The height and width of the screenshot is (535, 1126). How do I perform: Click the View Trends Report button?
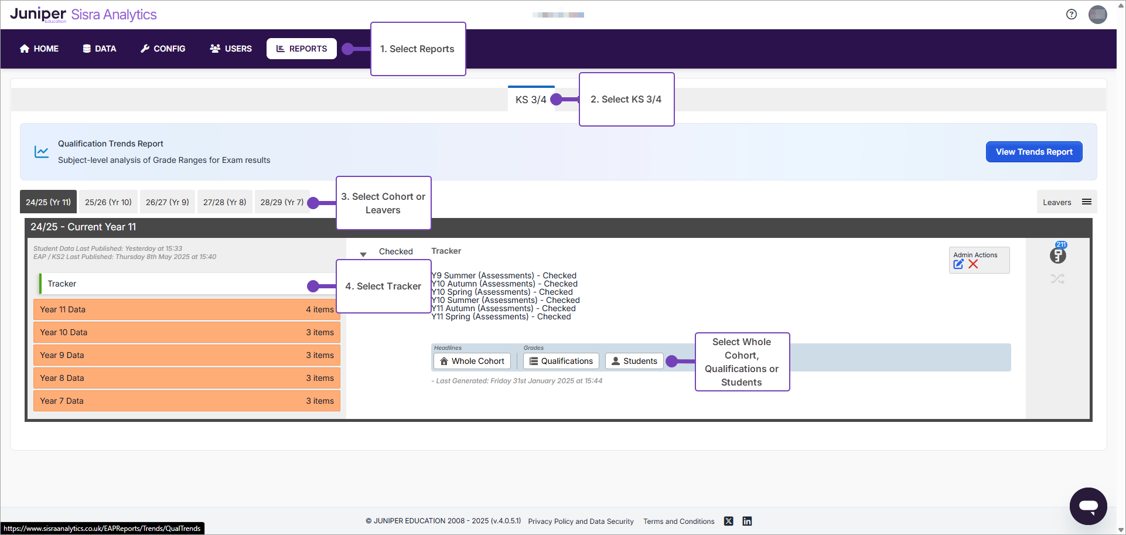[1033, 152]
